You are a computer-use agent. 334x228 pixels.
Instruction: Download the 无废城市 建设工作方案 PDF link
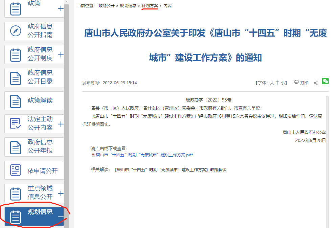click(142, 155)
